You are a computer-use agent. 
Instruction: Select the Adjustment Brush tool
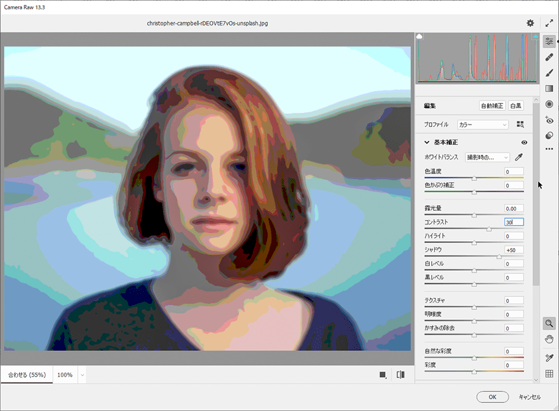pos(549,73)
